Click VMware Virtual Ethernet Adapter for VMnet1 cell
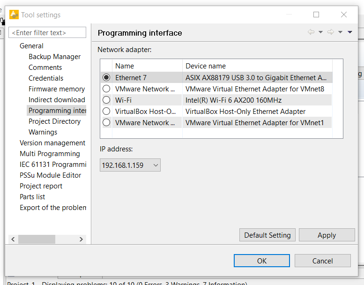The image size is (364, 285). 258,122
